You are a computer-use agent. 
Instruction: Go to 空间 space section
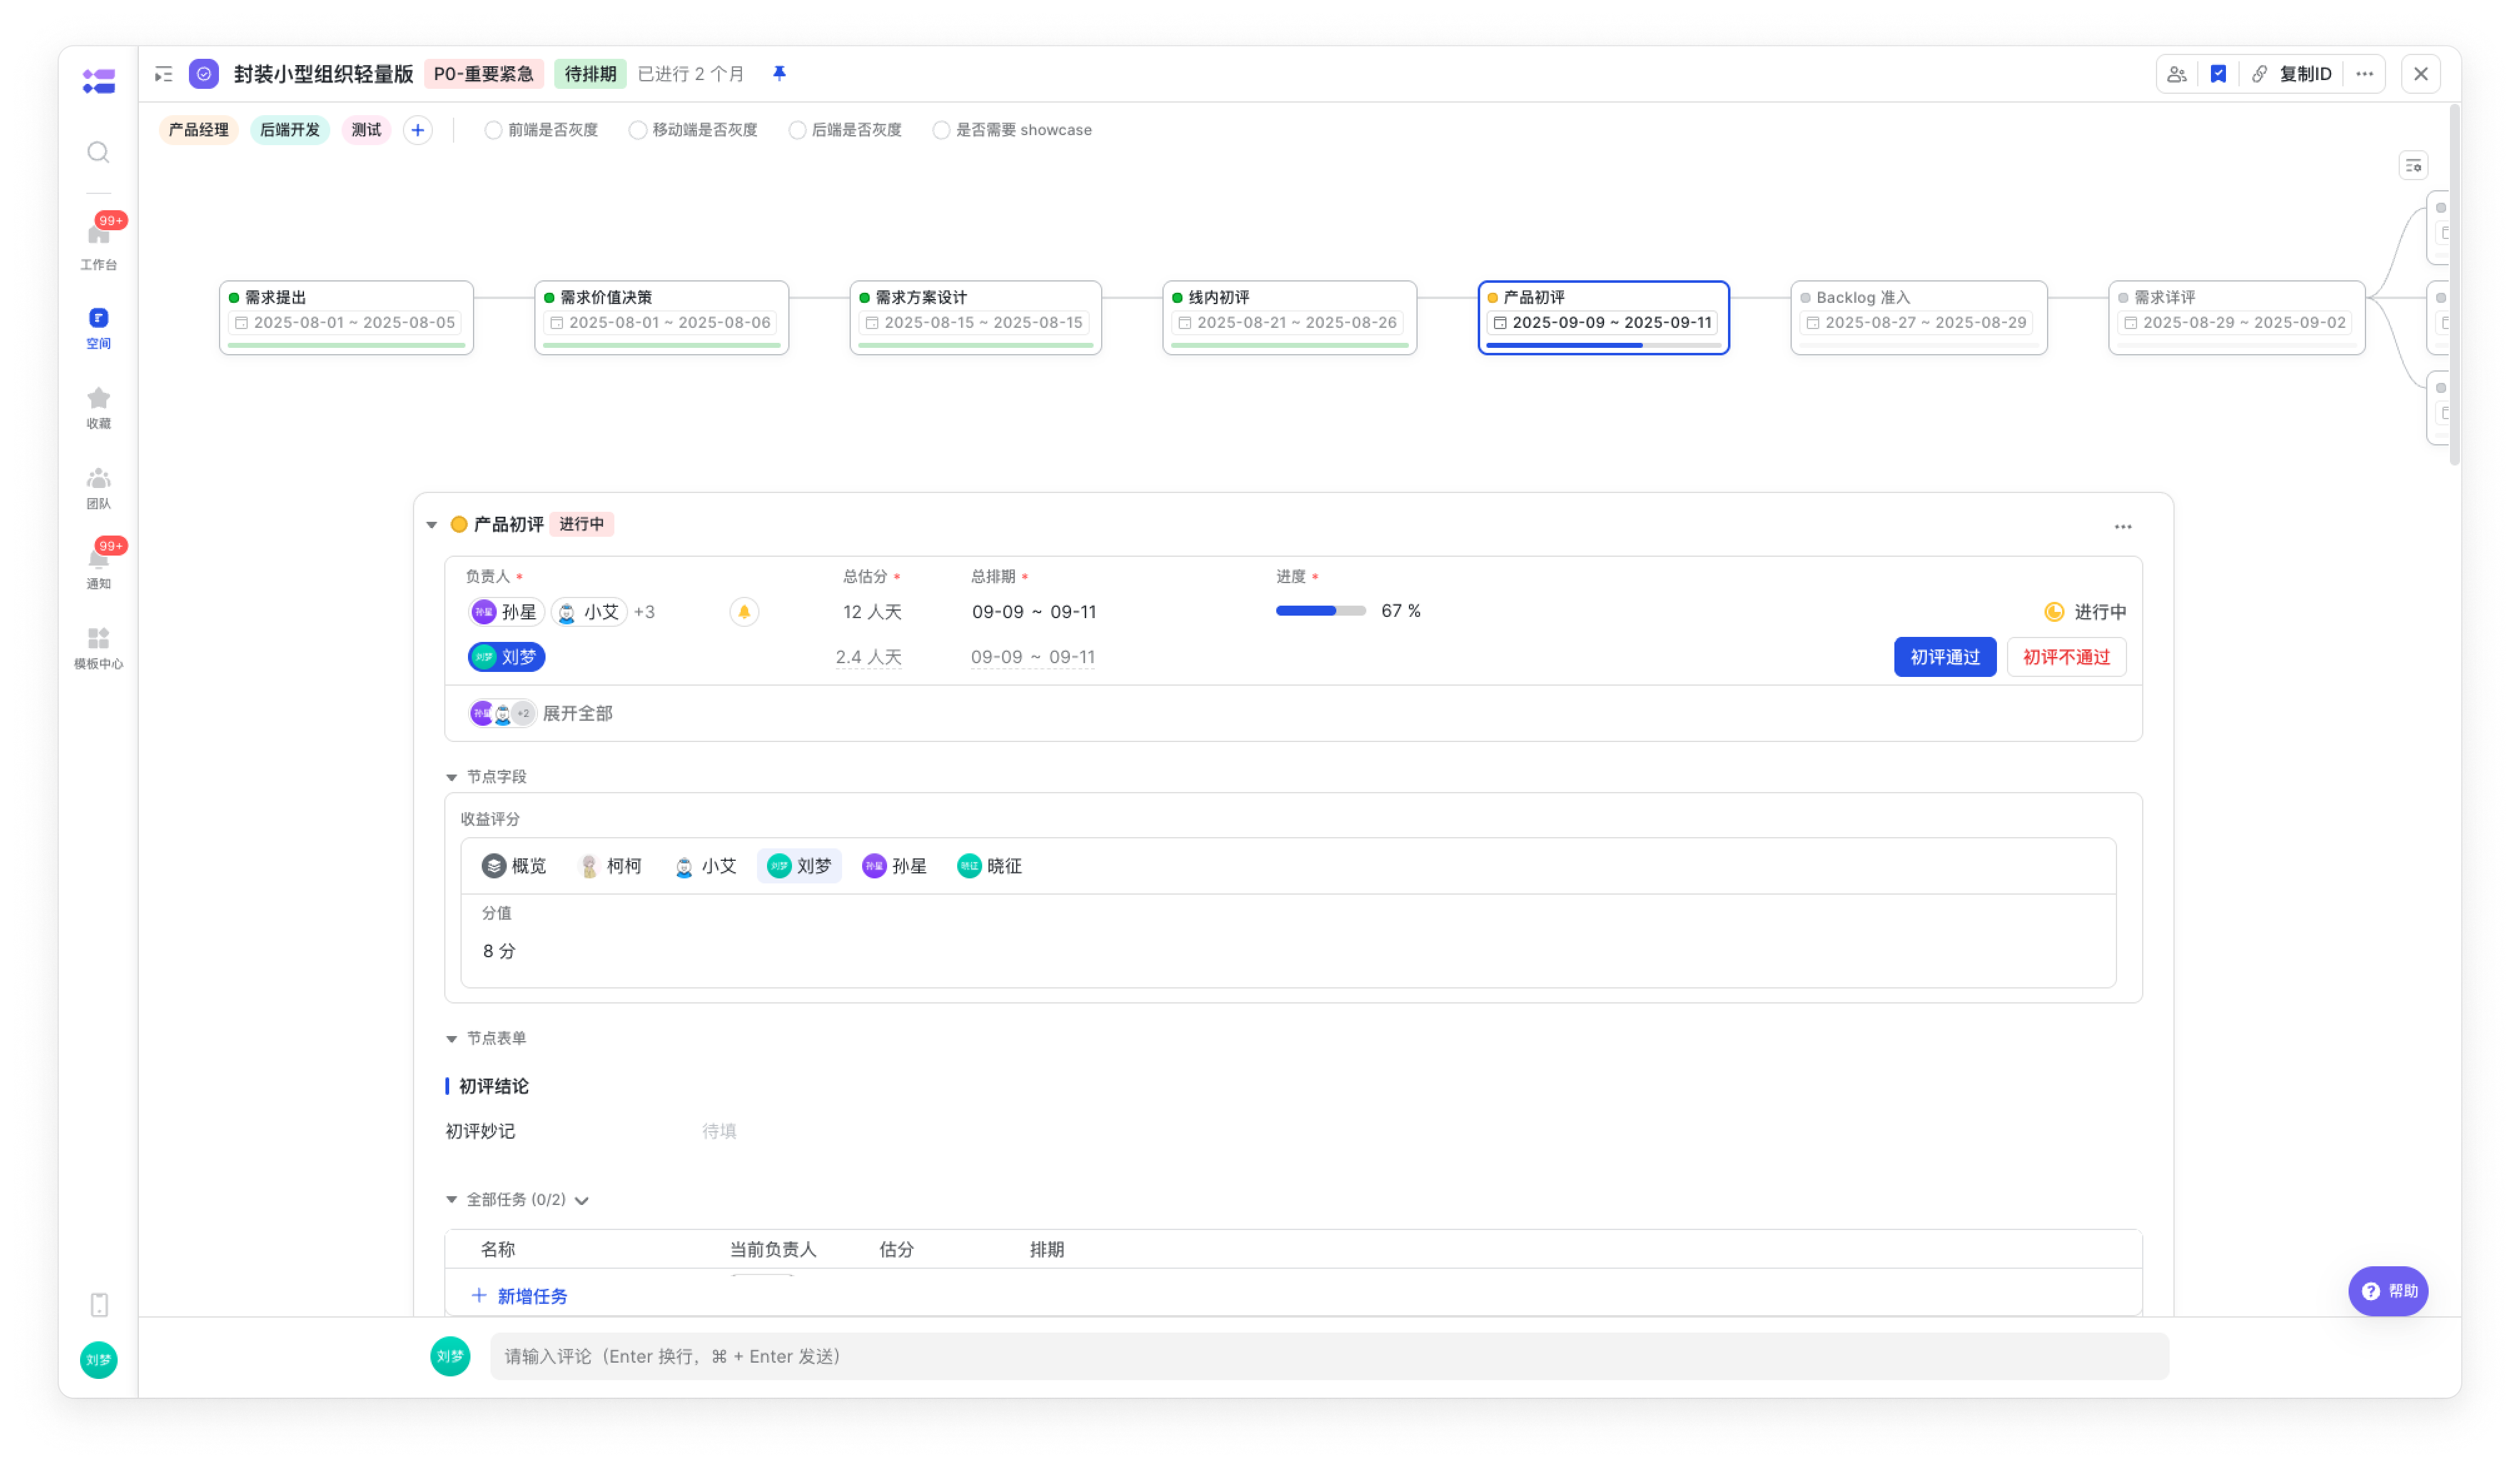(x=98, y=328)
